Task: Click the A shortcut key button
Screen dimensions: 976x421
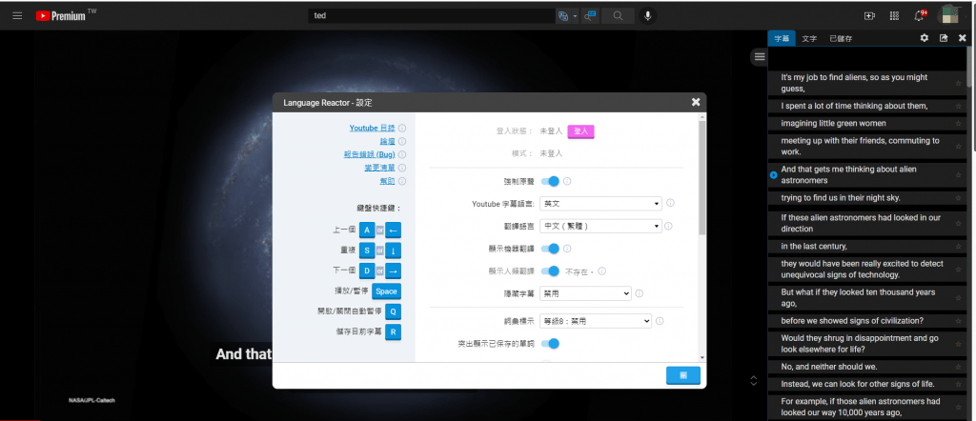Action: 367,231
